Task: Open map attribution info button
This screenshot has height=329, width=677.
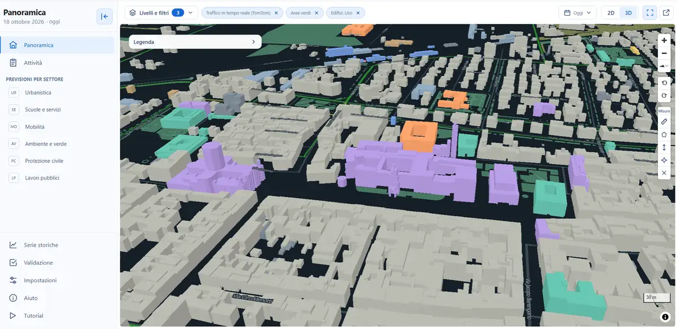Action: (x=666, y=317)
